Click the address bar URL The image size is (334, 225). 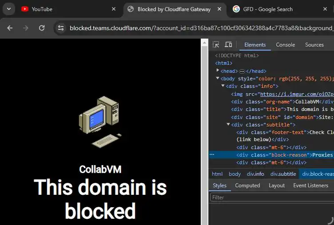pyautogui.click(x=201, y=28)
